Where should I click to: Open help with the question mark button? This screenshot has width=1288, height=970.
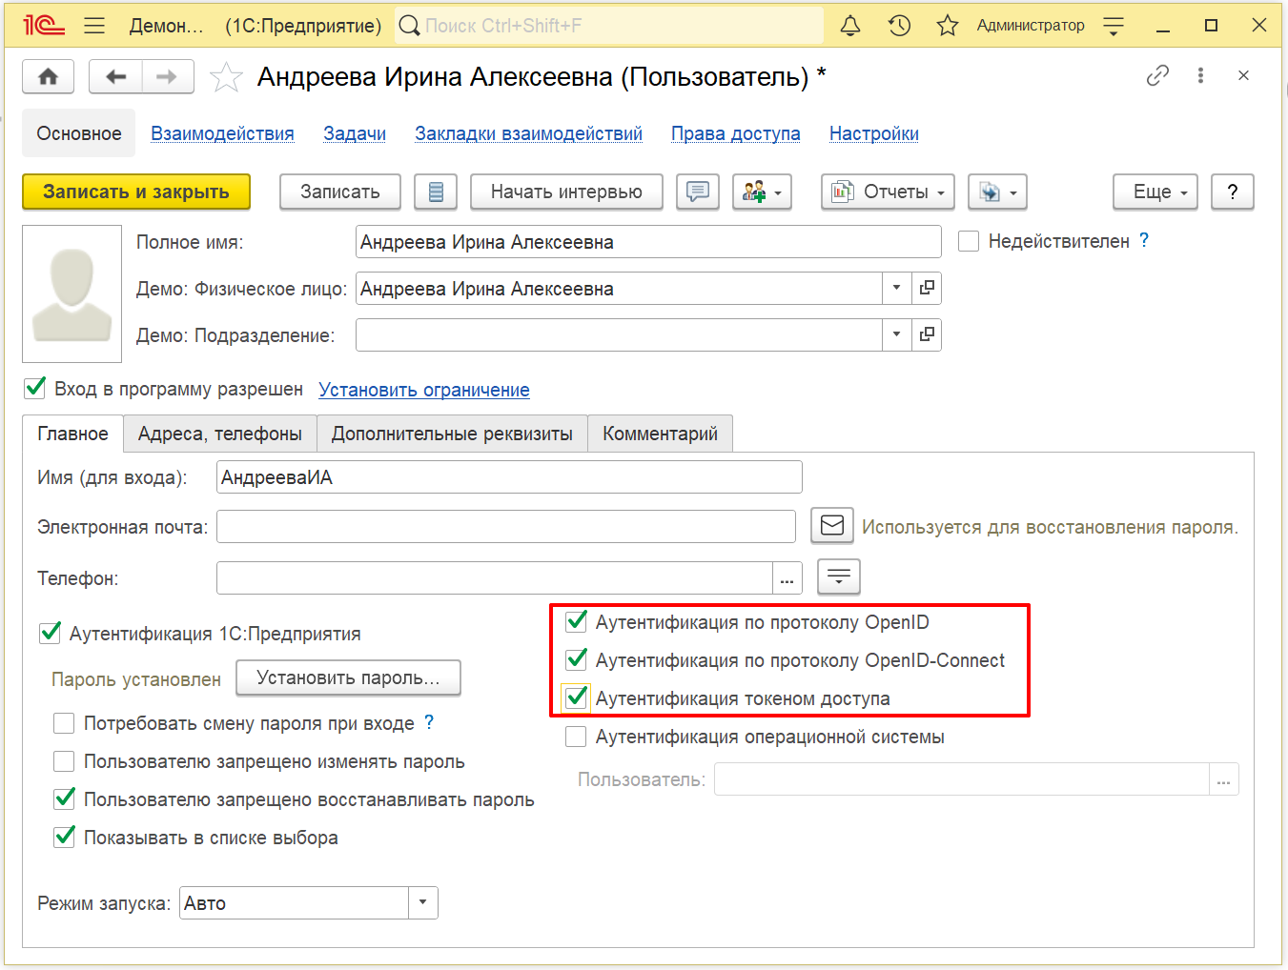click(x=1233, y=192)
